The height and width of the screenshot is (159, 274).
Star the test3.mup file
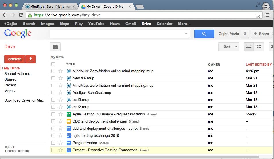[61, 100]
